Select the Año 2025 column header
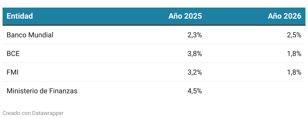The width and height of the screenshot is (308, 119). coord(185,16)
